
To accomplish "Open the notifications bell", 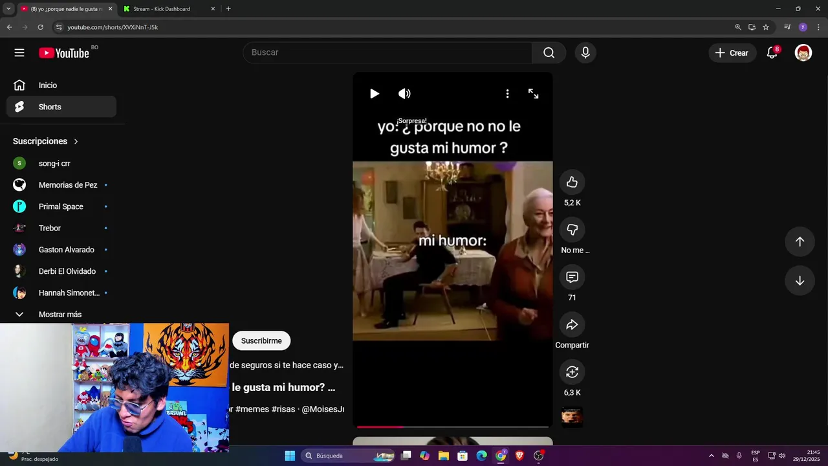I will [x=772, y=53].
